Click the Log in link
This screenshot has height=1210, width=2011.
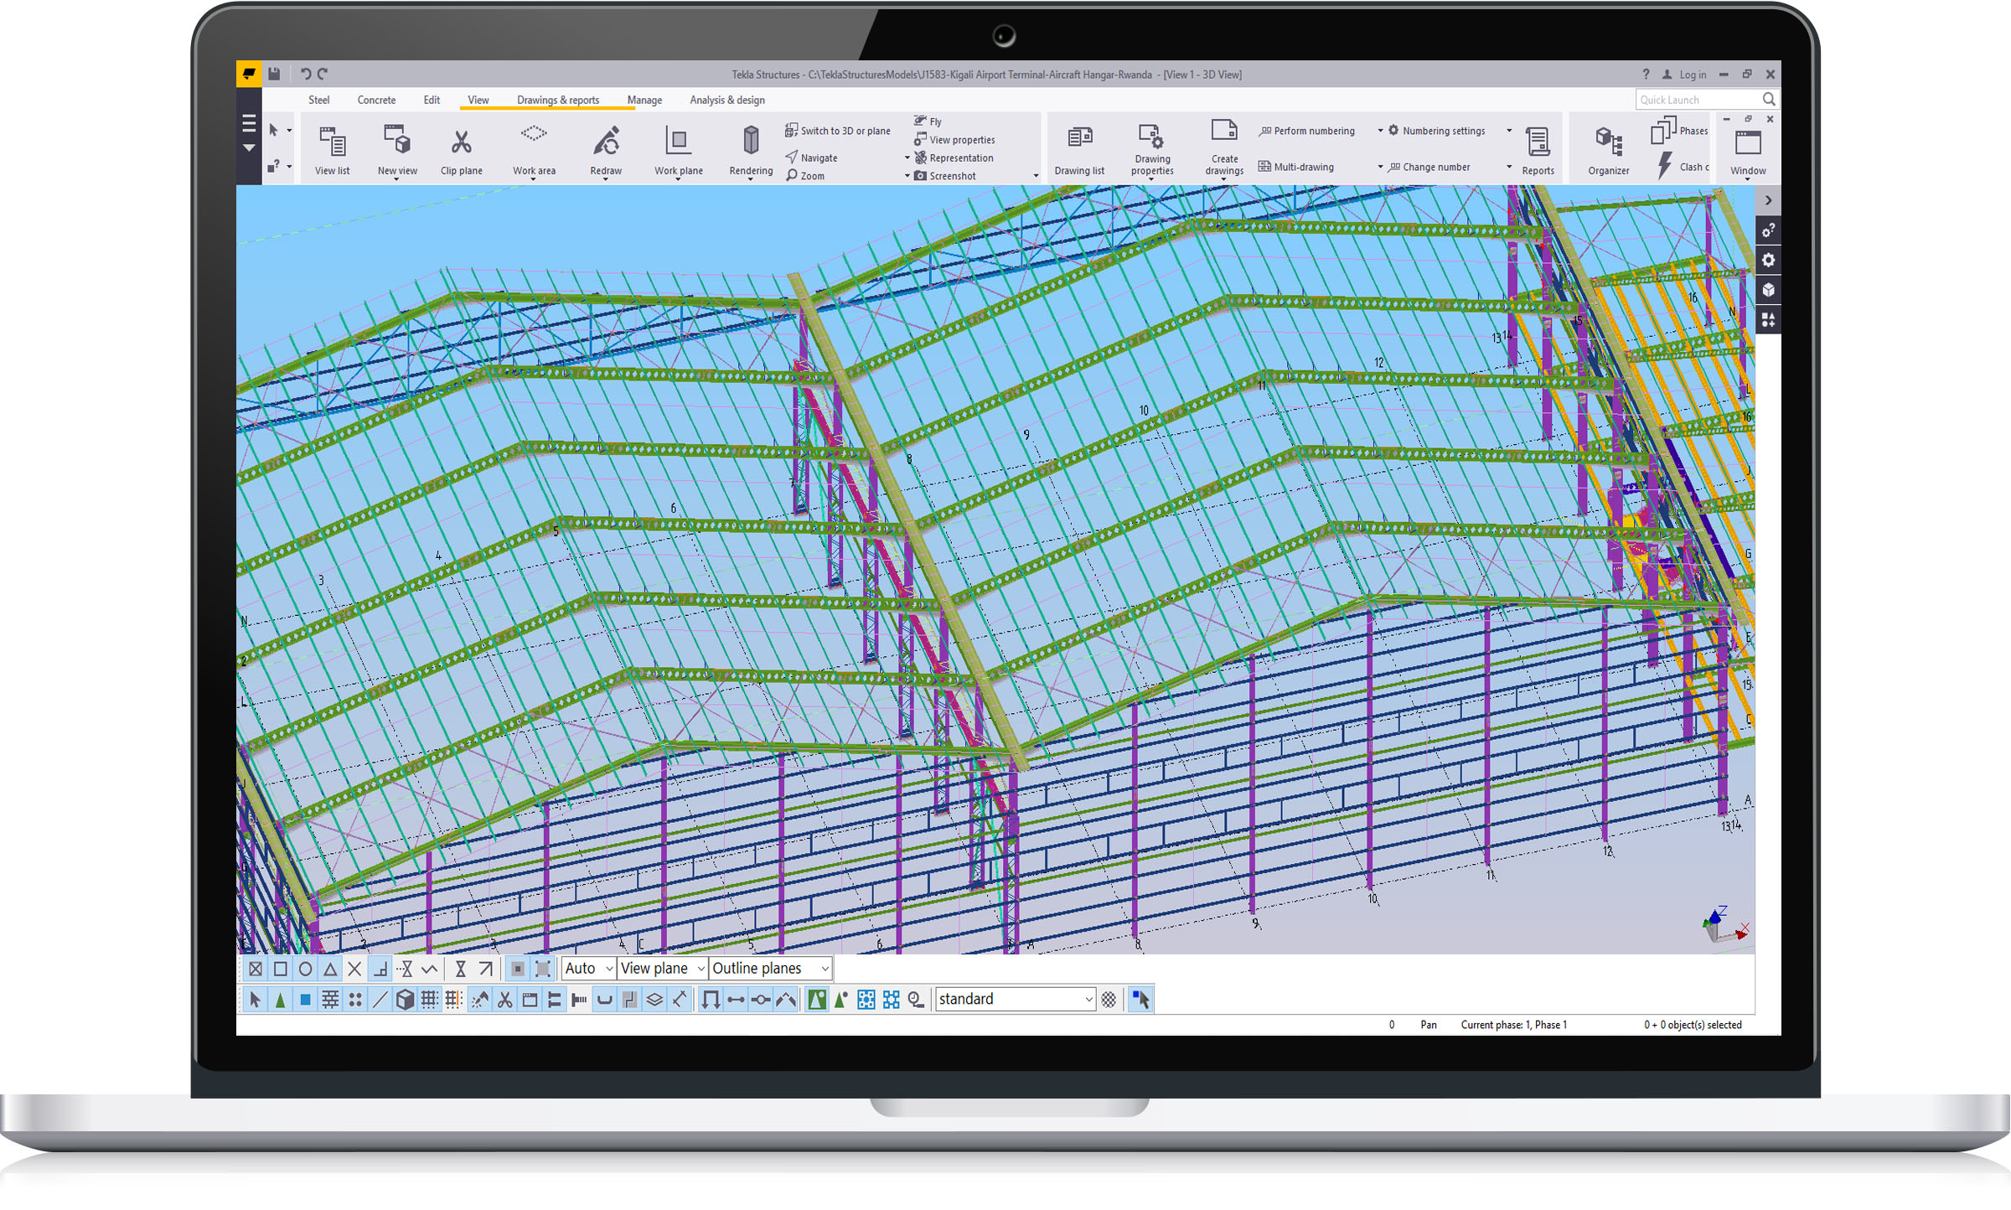click(x=1692, y=75)
